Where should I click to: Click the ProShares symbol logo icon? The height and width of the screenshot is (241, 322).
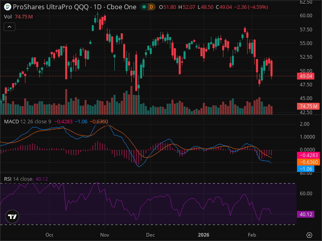click(x=8, y=7)
